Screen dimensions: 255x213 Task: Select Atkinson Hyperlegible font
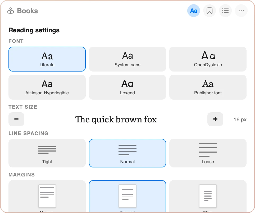(x=47, y=87)
